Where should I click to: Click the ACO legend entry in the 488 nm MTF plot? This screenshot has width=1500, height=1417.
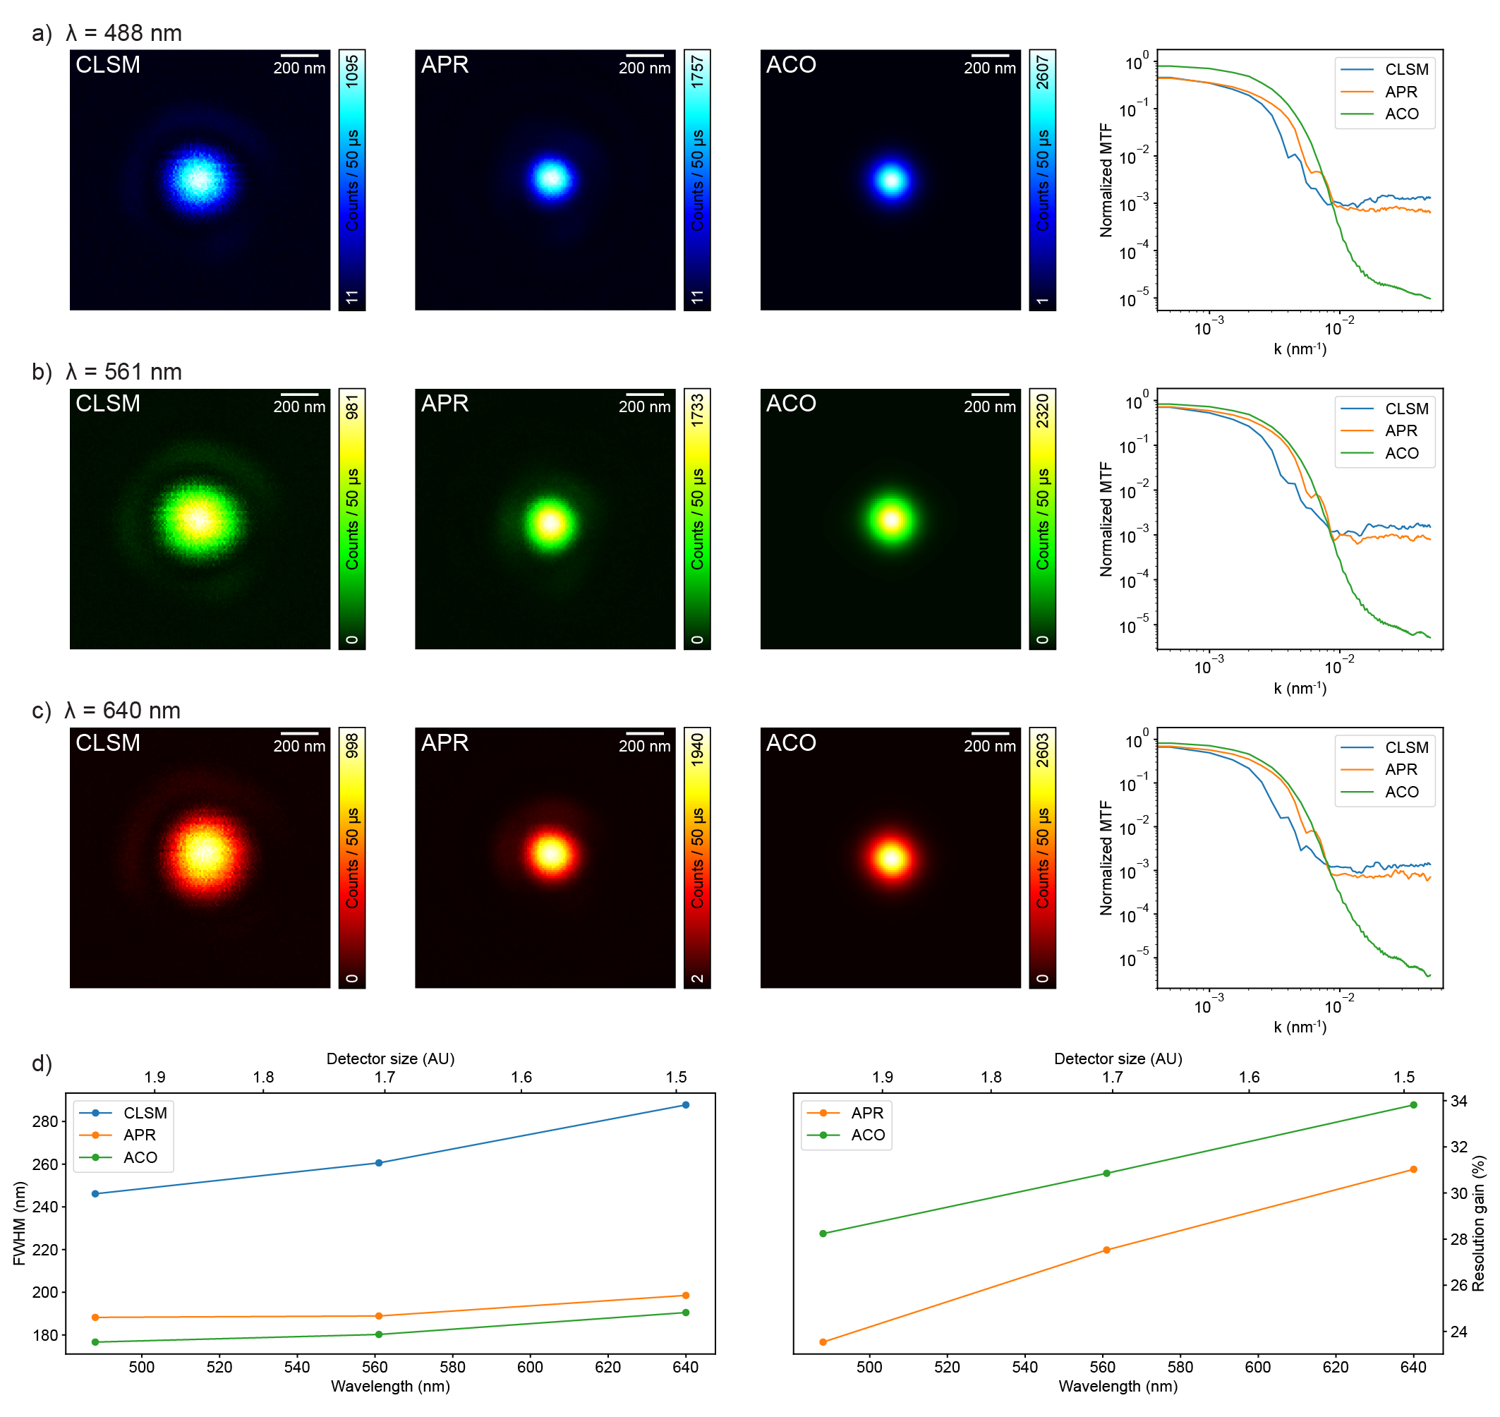(x=1384, y=114)
